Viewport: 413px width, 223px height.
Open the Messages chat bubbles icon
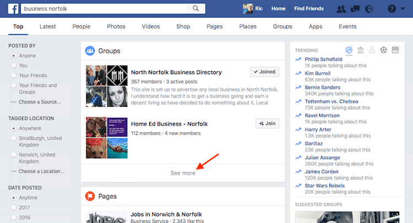pyautogui.click(x=355, y=9)
